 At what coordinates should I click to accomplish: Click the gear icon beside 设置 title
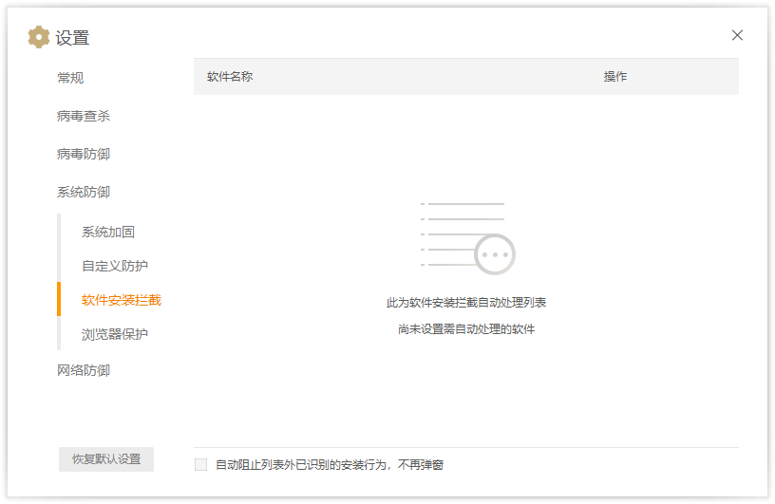pos(39,37)
